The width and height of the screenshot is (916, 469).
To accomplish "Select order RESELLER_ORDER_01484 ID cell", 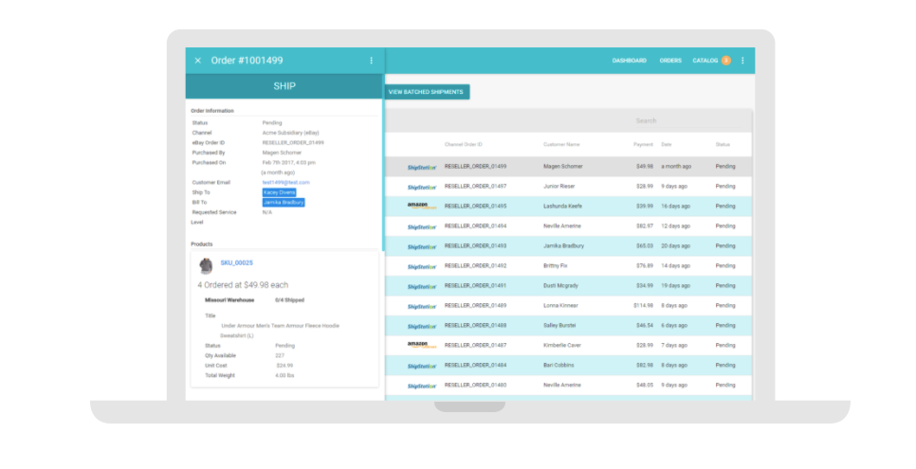I will point(475,365).
